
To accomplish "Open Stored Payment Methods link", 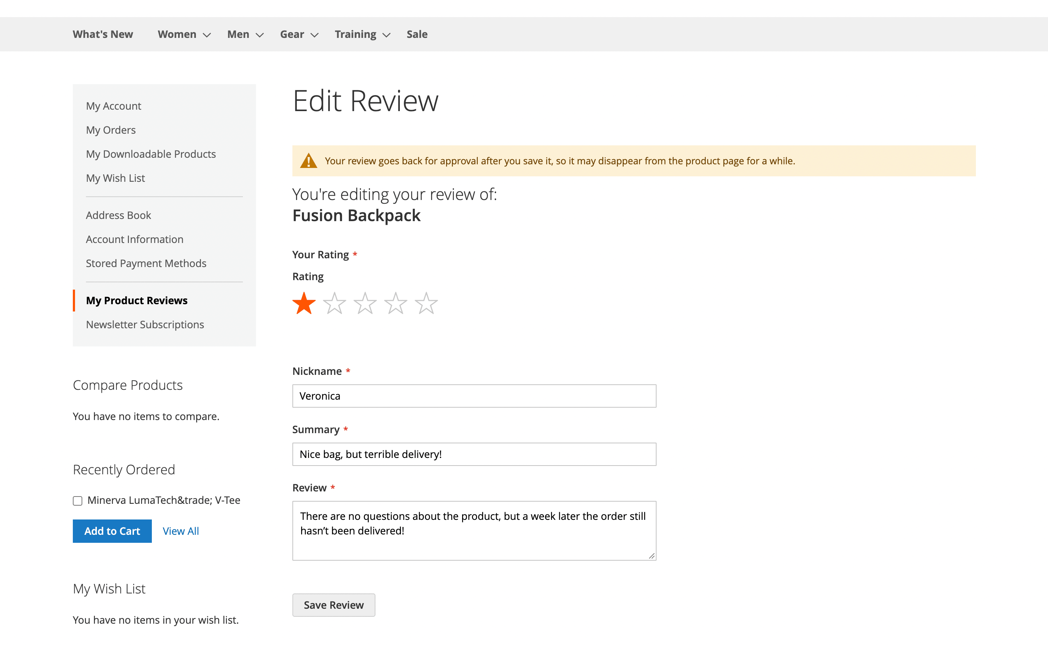I will 146,263.
